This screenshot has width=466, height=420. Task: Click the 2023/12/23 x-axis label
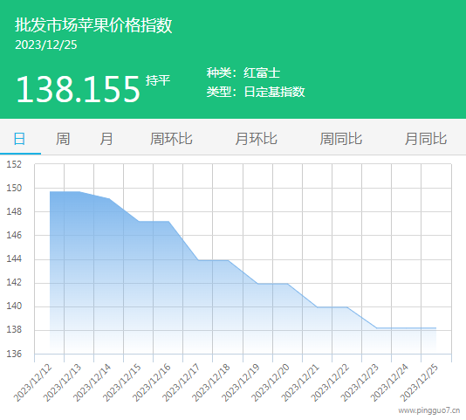(360, 382)
